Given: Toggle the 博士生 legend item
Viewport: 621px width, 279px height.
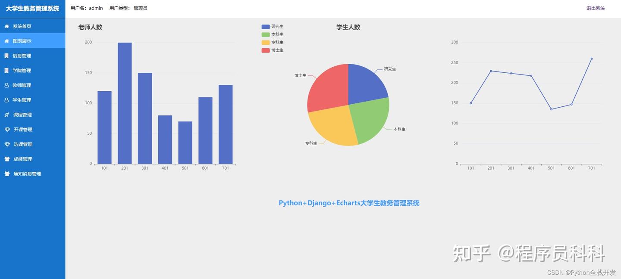Looking at the screenshot, I should point(273,50).
